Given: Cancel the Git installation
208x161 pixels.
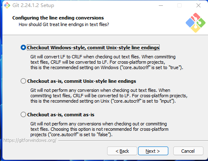Looking at the screenshot, I should (188, 151).
